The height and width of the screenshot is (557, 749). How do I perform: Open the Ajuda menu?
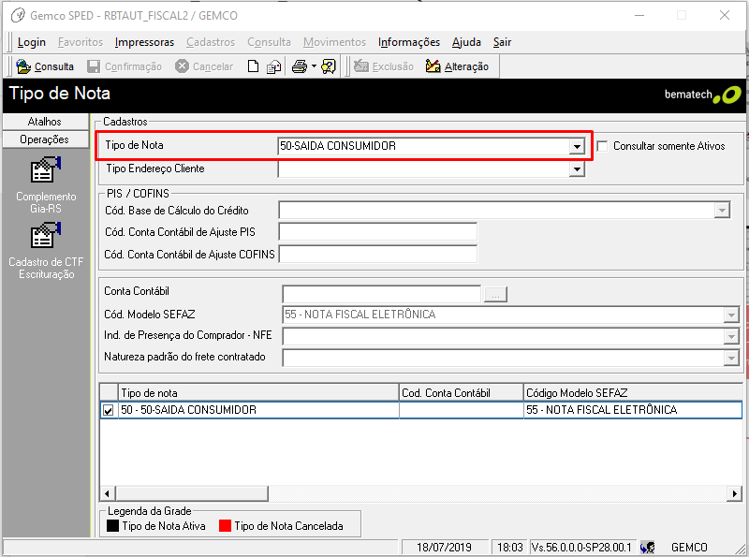(x=466, y=42)
